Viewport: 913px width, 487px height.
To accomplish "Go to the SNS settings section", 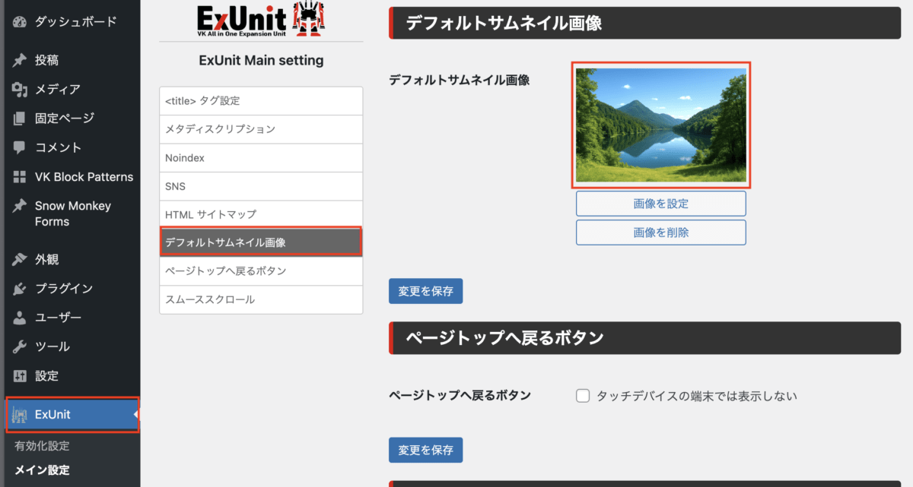I will [x=261, y=186].
